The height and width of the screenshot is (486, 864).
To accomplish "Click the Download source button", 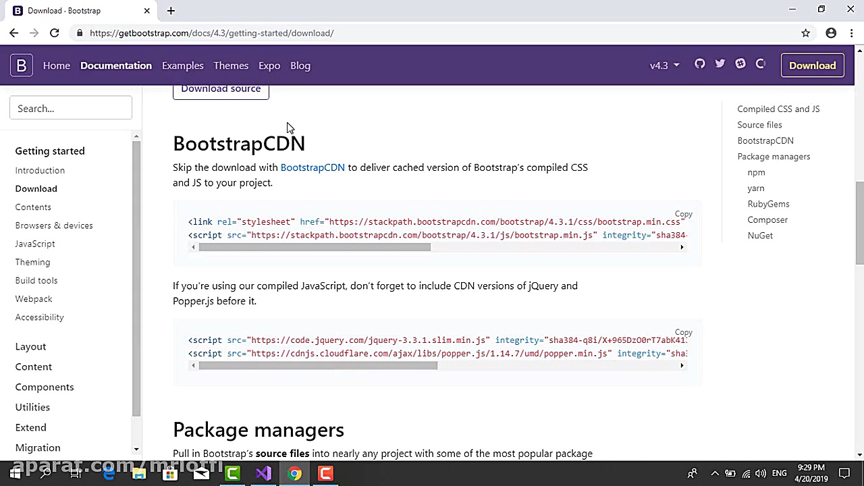I will coord(221,90).
